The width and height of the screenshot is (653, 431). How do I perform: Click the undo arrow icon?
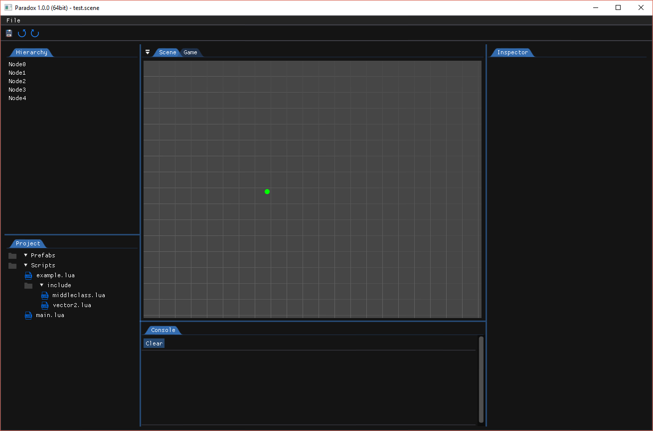pyautogui.click(x=22, y=33)
